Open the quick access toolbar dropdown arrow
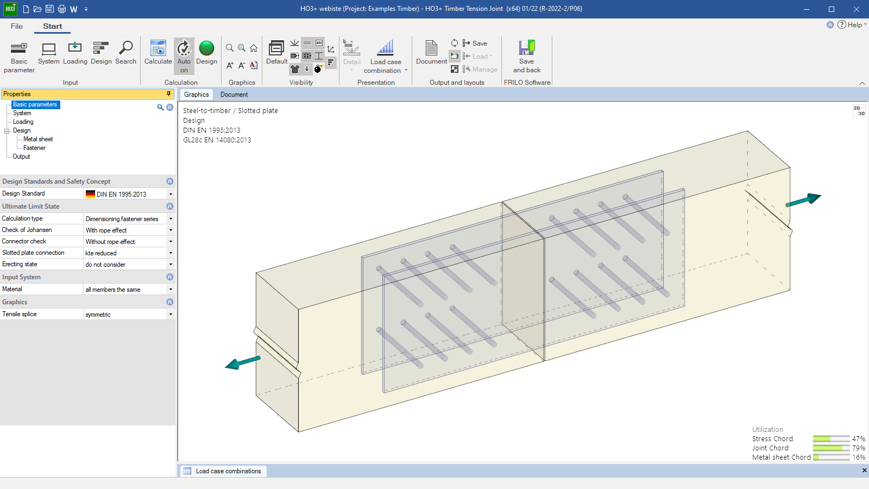The width and height of the screenshot is (869, 489). [86, 9]
